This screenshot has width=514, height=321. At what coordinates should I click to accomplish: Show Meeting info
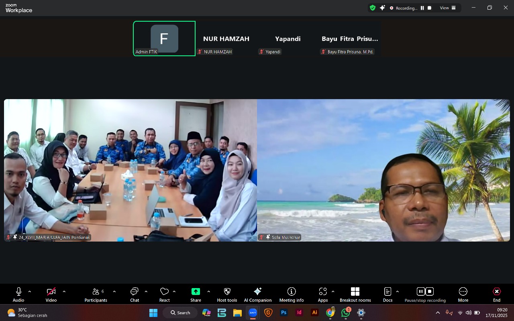tap(292, 294)
